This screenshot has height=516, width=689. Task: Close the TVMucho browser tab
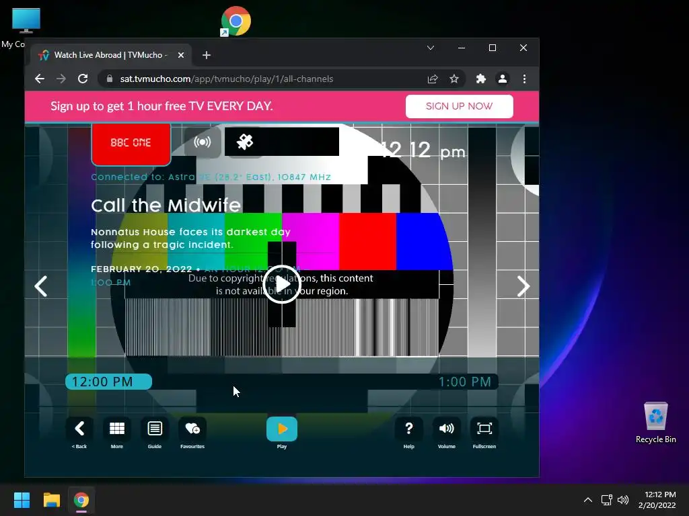click(x=181, y=55)
